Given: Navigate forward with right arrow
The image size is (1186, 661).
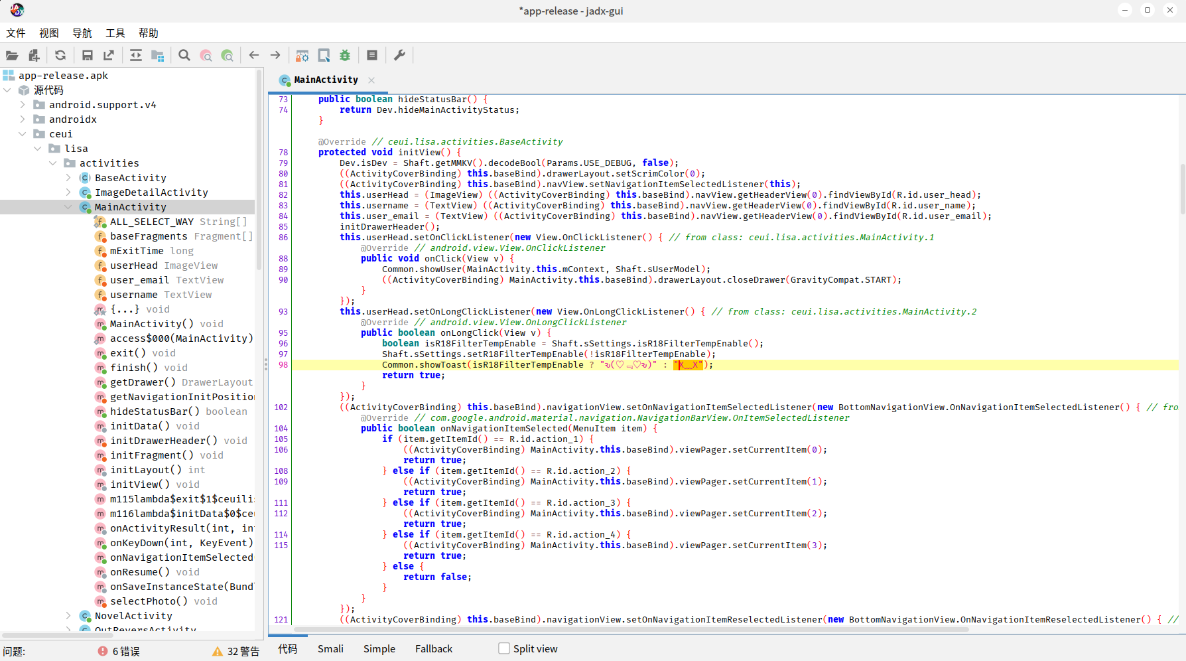Looking at the screenshot, I should click(x=275, y=56).
